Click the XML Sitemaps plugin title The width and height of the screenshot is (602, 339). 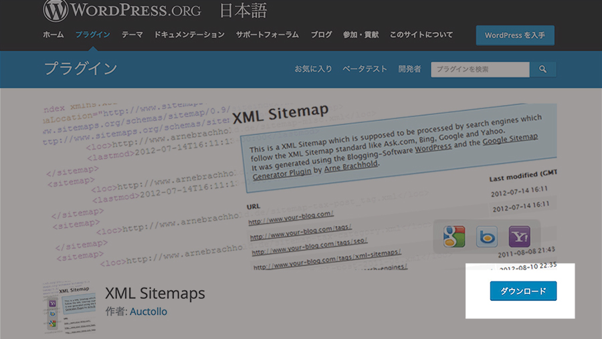(155, 294)
